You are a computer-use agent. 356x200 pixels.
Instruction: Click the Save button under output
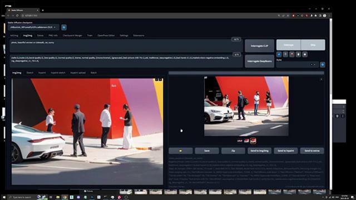[207, 151]
